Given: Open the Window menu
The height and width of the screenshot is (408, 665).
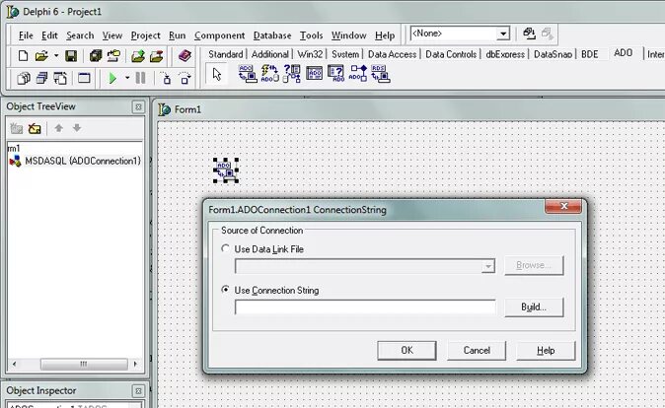Looking at the screenshot, I should (348, 35).
